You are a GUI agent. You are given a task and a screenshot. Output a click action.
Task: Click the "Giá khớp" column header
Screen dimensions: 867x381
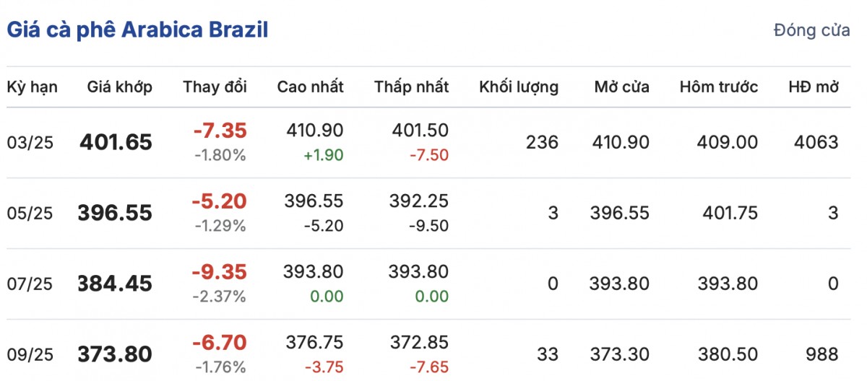(x=120, y=87)
